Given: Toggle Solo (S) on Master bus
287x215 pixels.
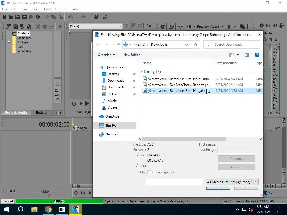Looking at the screenshot, I should pos(276,39).
